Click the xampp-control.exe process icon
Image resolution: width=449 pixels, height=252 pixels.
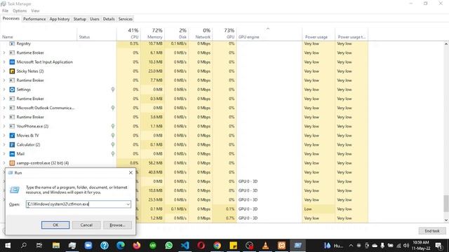pyautogui.click(x=12, y=163)
